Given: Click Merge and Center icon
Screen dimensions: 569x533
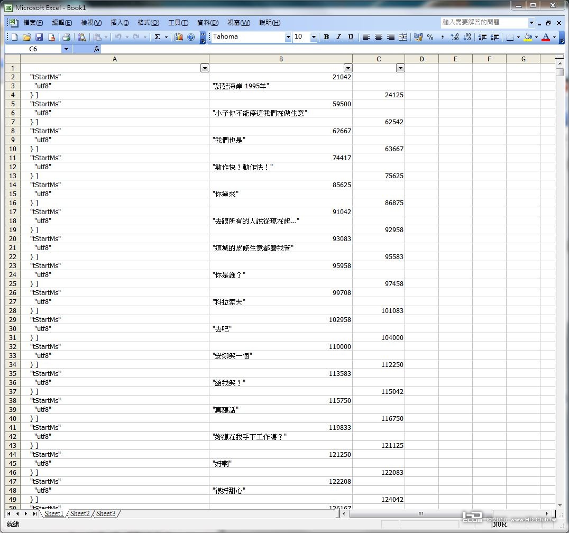Looking at the screenshot, I should pyautogui.click(x=403, y=37).
